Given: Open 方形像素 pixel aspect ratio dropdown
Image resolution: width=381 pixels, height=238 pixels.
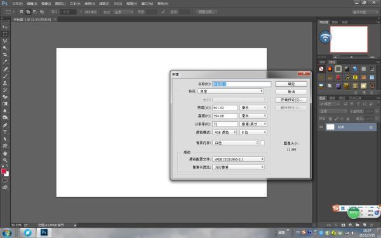Looking at the screenshot, I should 238,167.
